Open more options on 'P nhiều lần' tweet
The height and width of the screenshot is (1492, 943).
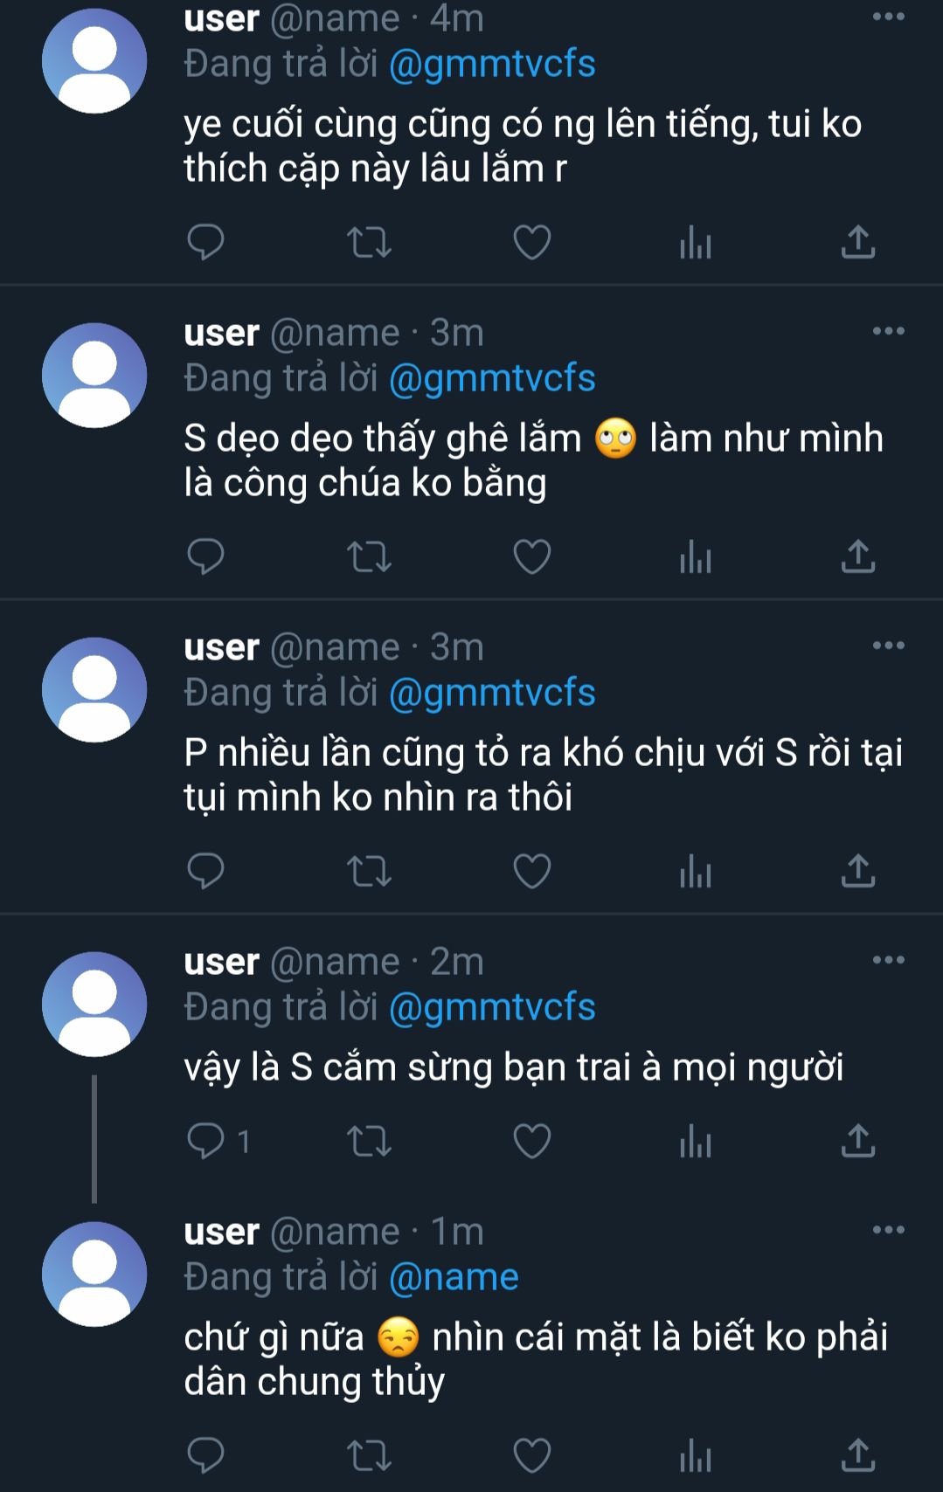click(888, 646)
